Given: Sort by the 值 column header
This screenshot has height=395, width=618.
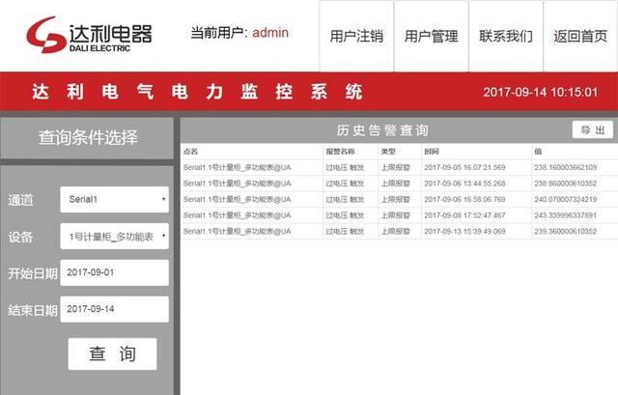Looking at the screenshot, I should tap(538, 152).
